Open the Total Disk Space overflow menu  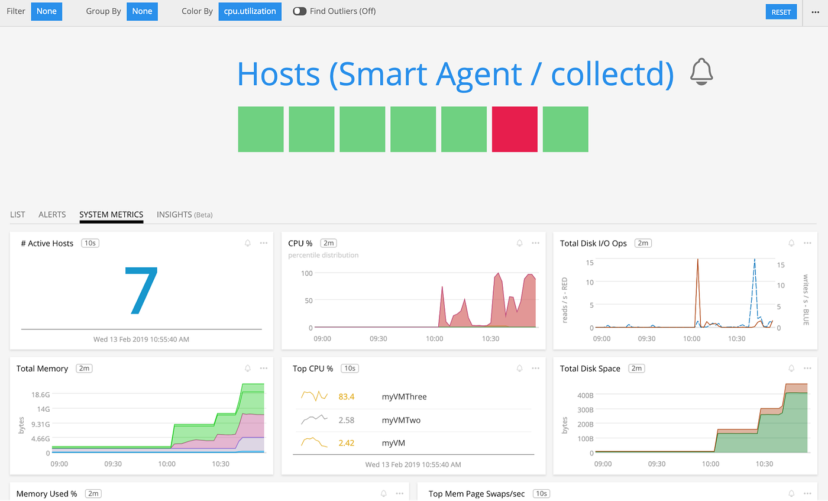(x=808, y=368)
